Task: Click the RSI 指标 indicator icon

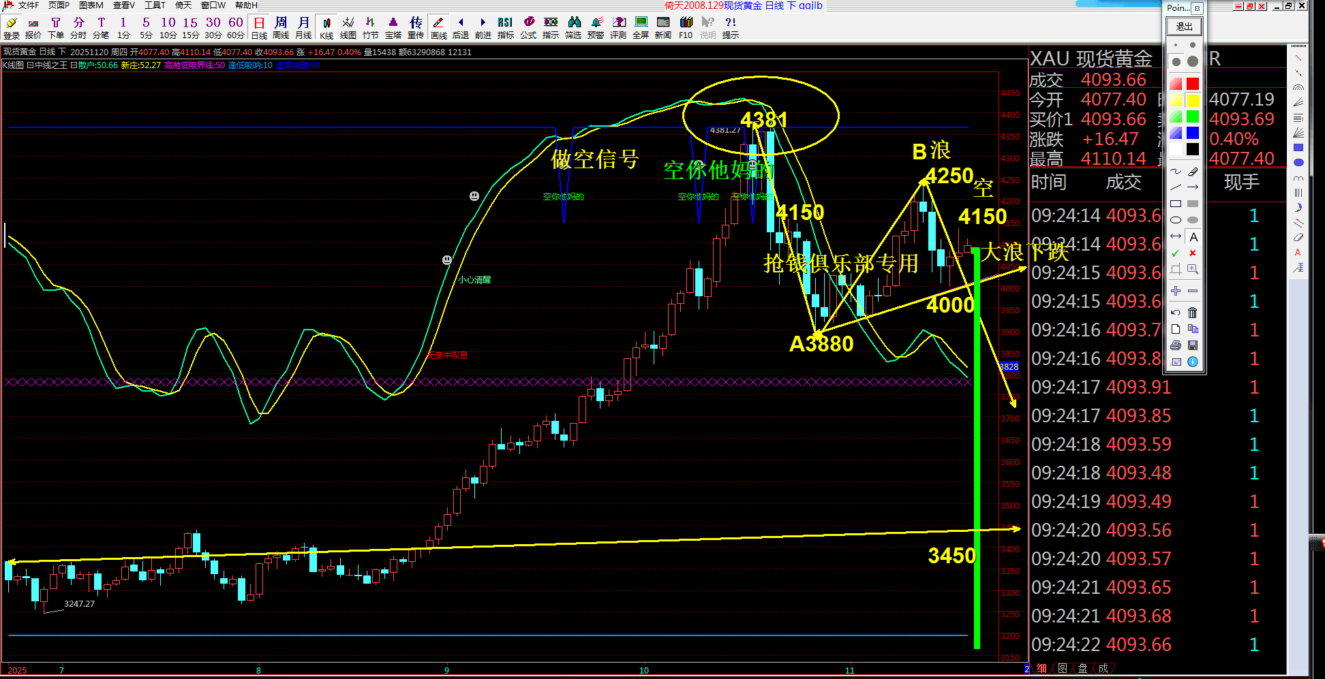Action: click(x=505, y=27)
